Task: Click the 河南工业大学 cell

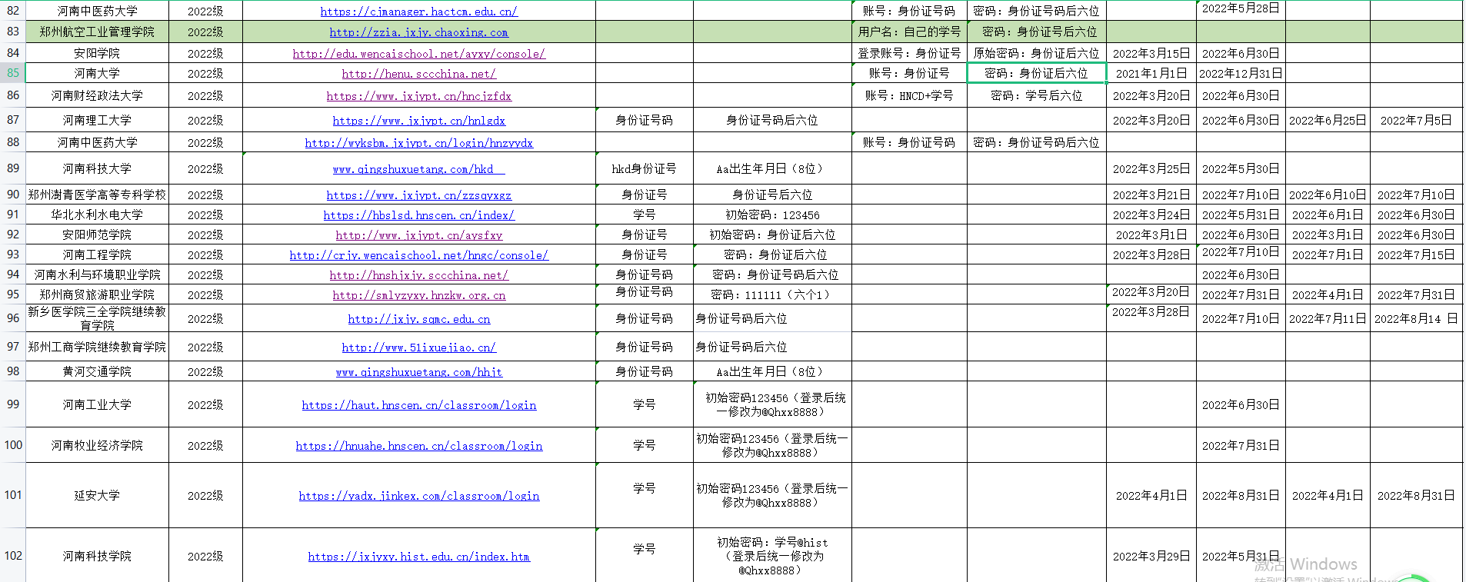Action: coord(97,405)
